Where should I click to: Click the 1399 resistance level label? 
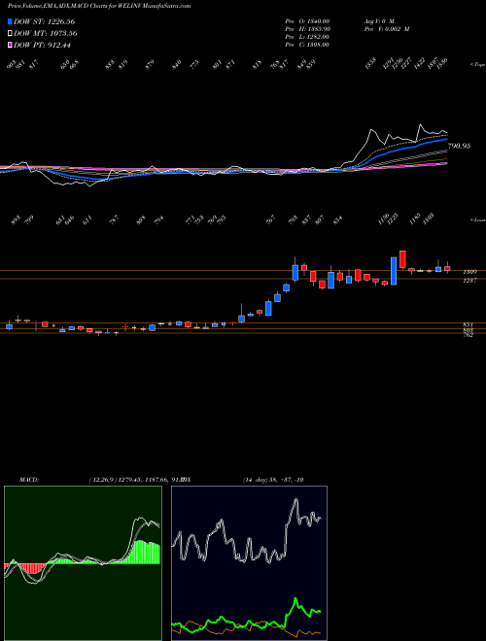469,272
